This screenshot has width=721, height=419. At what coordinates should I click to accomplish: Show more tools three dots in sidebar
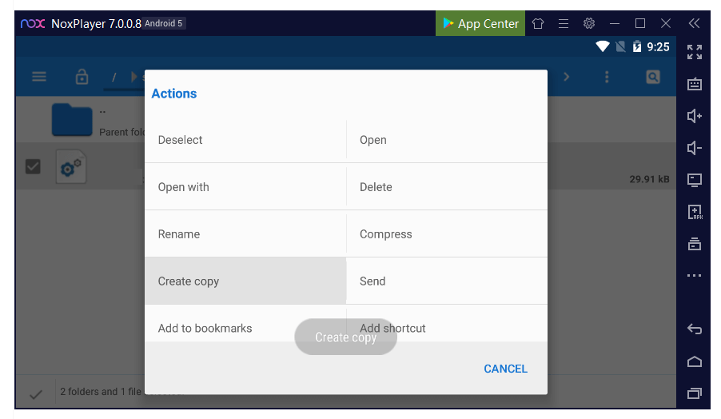coord(695,276)
